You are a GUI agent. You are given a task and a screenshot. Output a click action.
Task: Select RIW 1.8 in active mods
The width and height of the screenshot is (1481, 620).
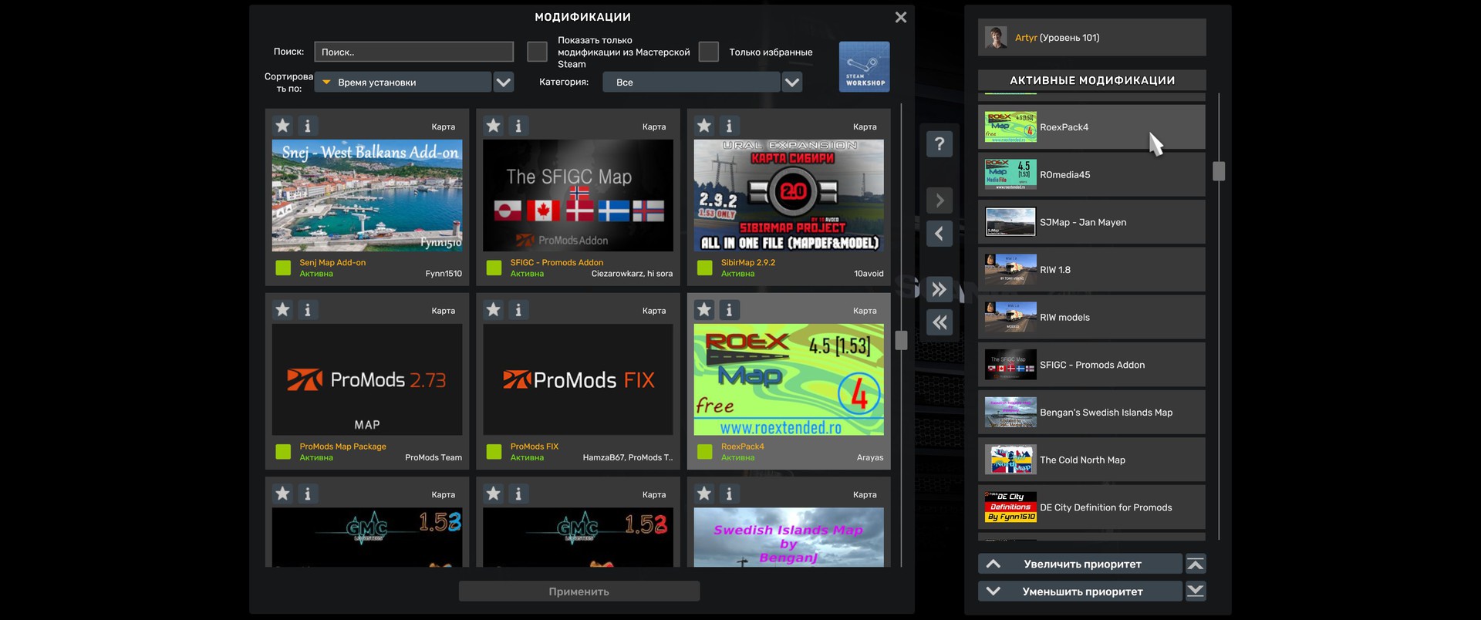1091,270
